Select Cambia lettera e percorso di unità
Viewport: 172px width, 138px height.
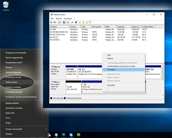click(x=121, y=66)
